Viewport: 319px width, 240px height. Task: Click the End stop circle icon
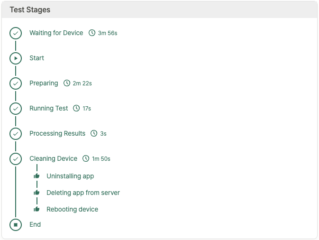tap(16, 225)
